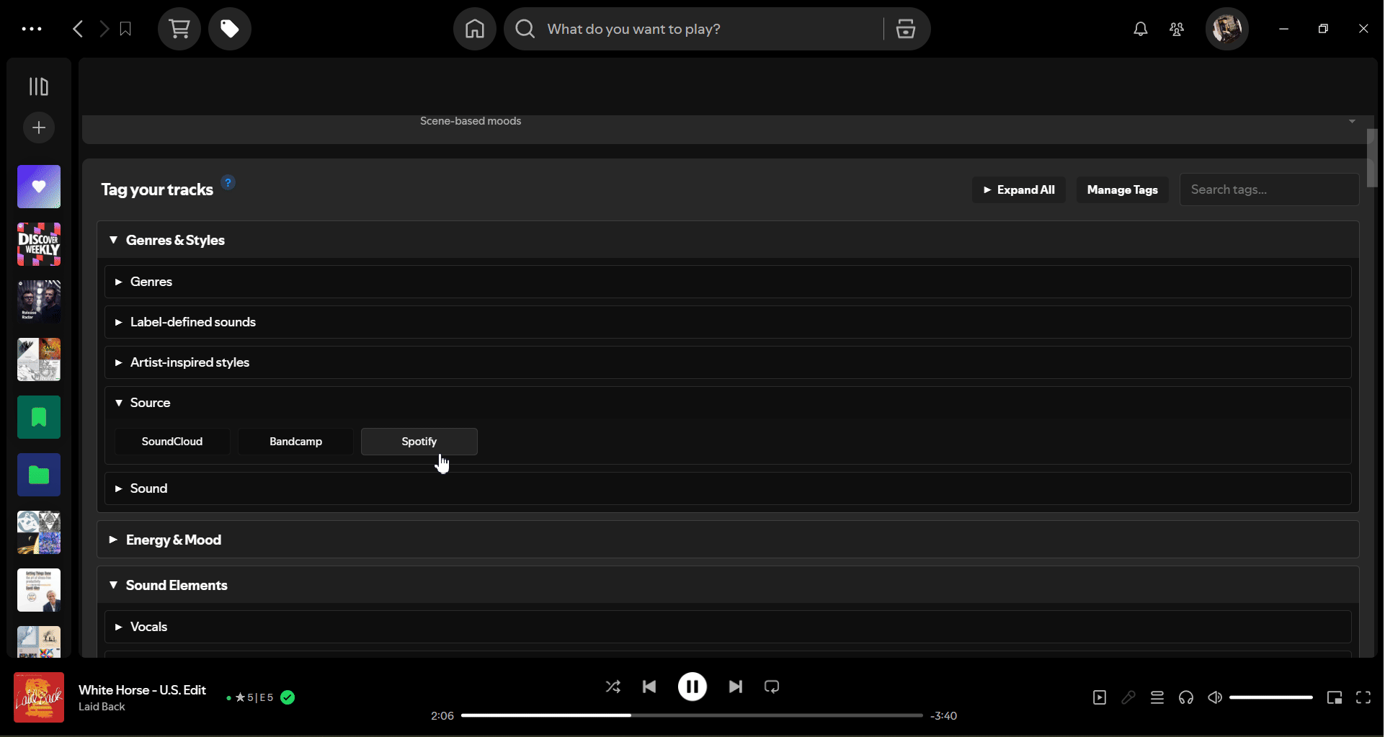1385x737 pixels.
Task: Go back with the left arrow
Action: 78,29
